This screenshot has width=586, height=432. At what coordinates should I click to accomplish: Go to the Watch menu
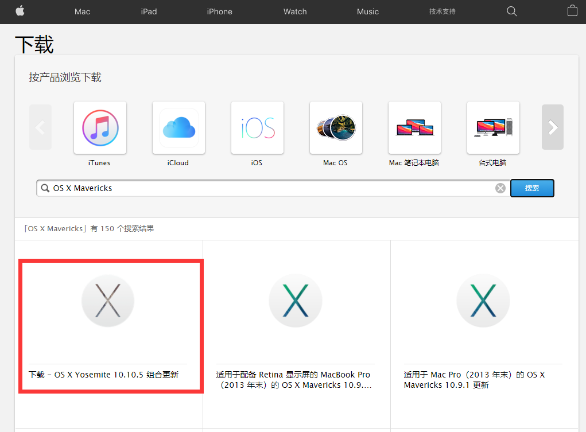pos(295,11)
